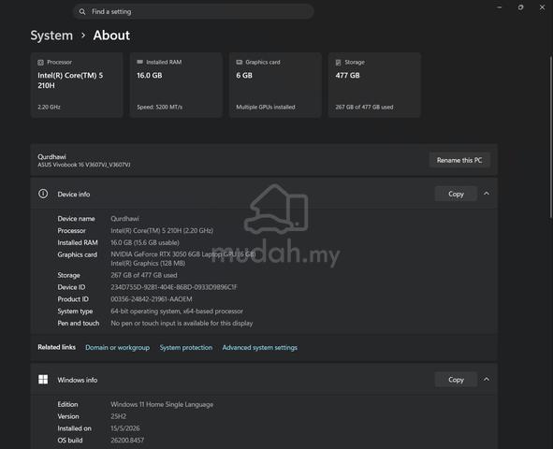This screenshot has width=553, height=449.
Task: Open Advanced system settings link
Action: coord(259,347)
